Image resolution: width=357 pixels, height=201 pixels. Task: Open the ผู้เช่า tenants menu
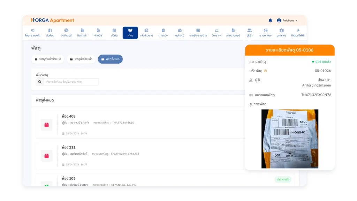point(250,33)
